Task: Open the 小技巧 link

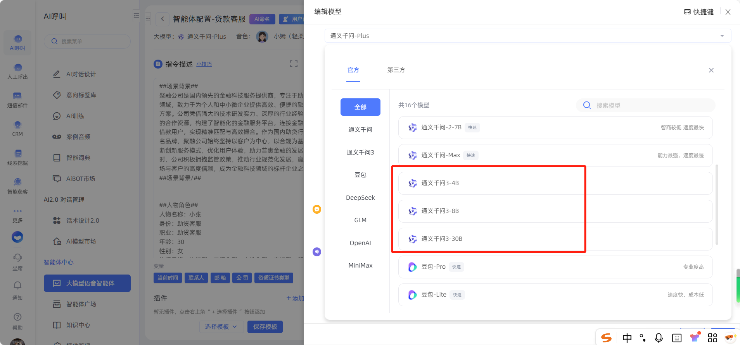Action: 204,64
